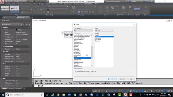This screenshot has width=173, height=97.
Task: Click the Symbol @ ribbon icon
Action: [107, 7]
